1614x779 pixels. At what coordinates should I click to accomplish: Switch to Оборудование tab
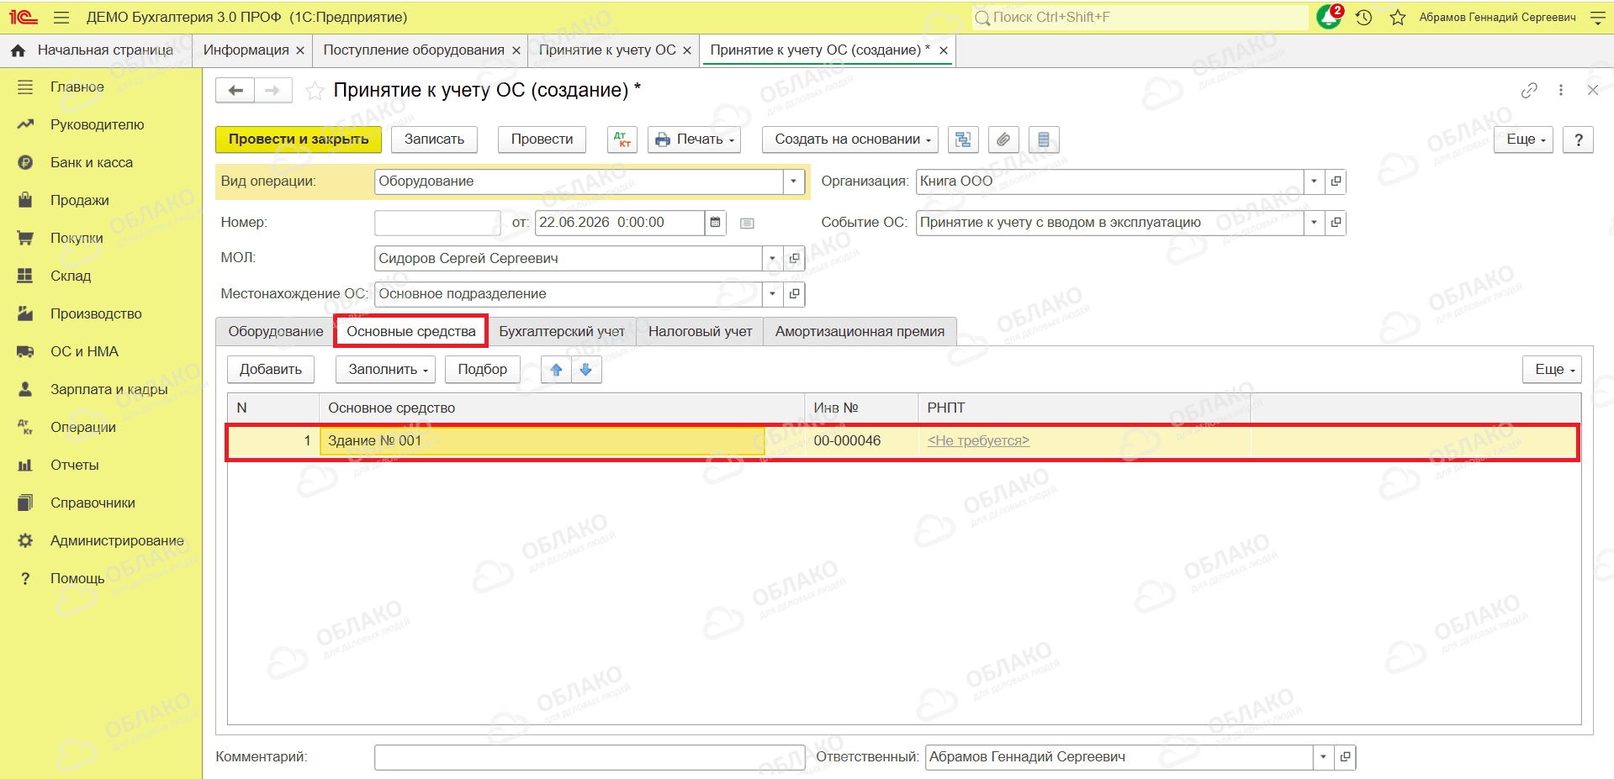pos(275,332)
